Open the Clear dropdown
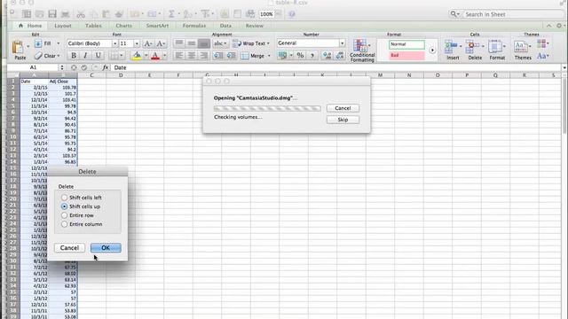 click(x=59, y=56)
